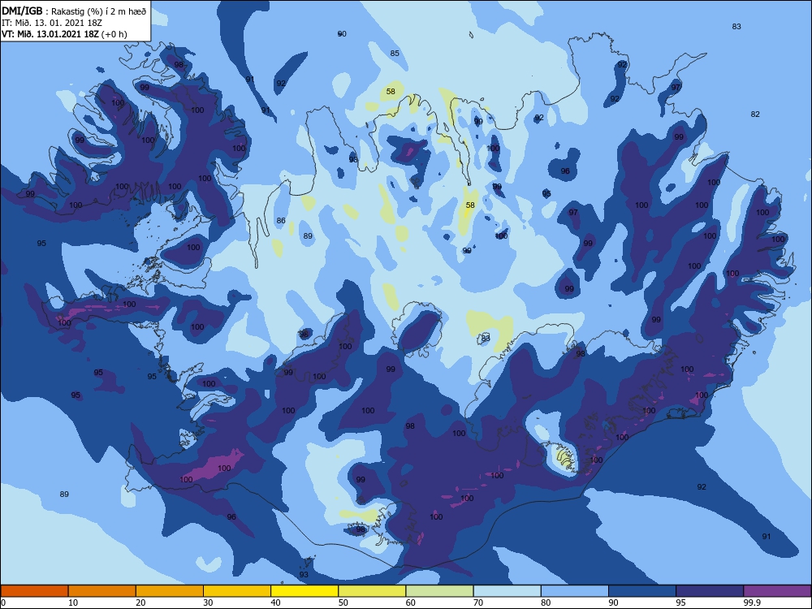Click the '82' humidity value on the map
The width and height of the screenshot is (812, 609).
click(x=755, y=114)
